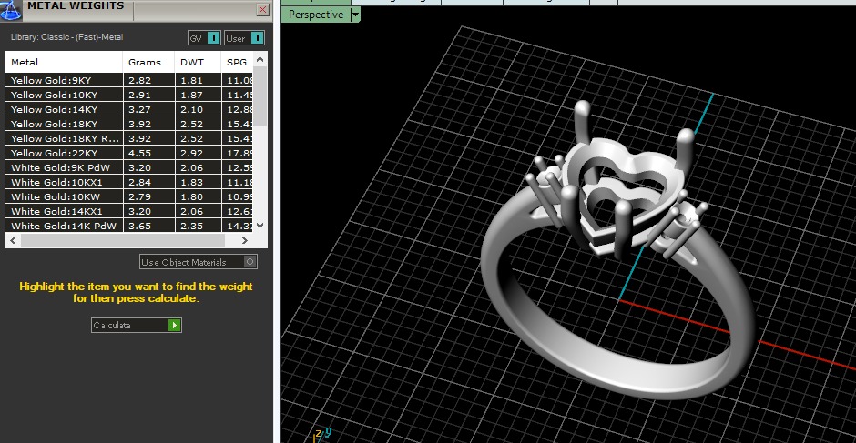This screenshot has width=856, height=443.
Task: Select the Yellow Gold:22KY row
Action: [x=129, y=154]
